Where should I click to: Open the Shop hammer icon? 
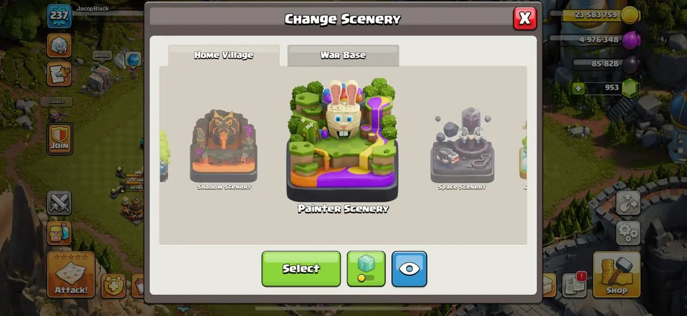617,274
